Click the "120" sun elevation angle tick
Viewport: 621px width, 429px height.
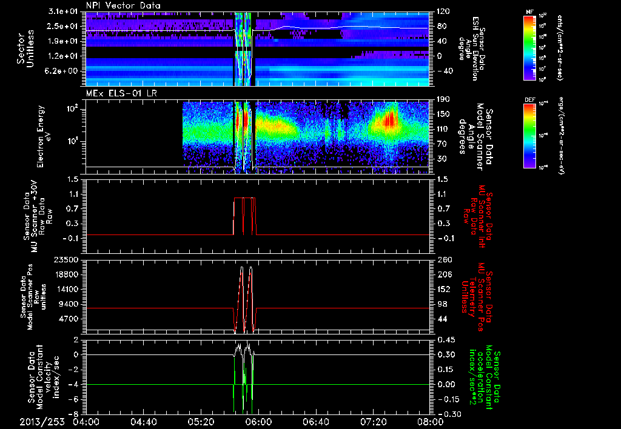point(444,12)
